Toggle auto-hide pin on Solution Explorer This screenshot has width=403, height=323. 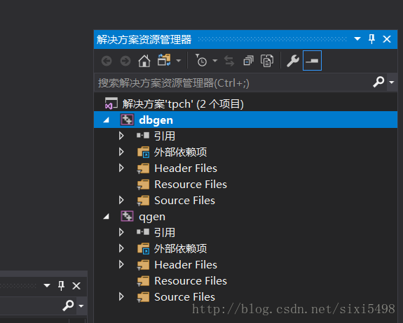371,39
